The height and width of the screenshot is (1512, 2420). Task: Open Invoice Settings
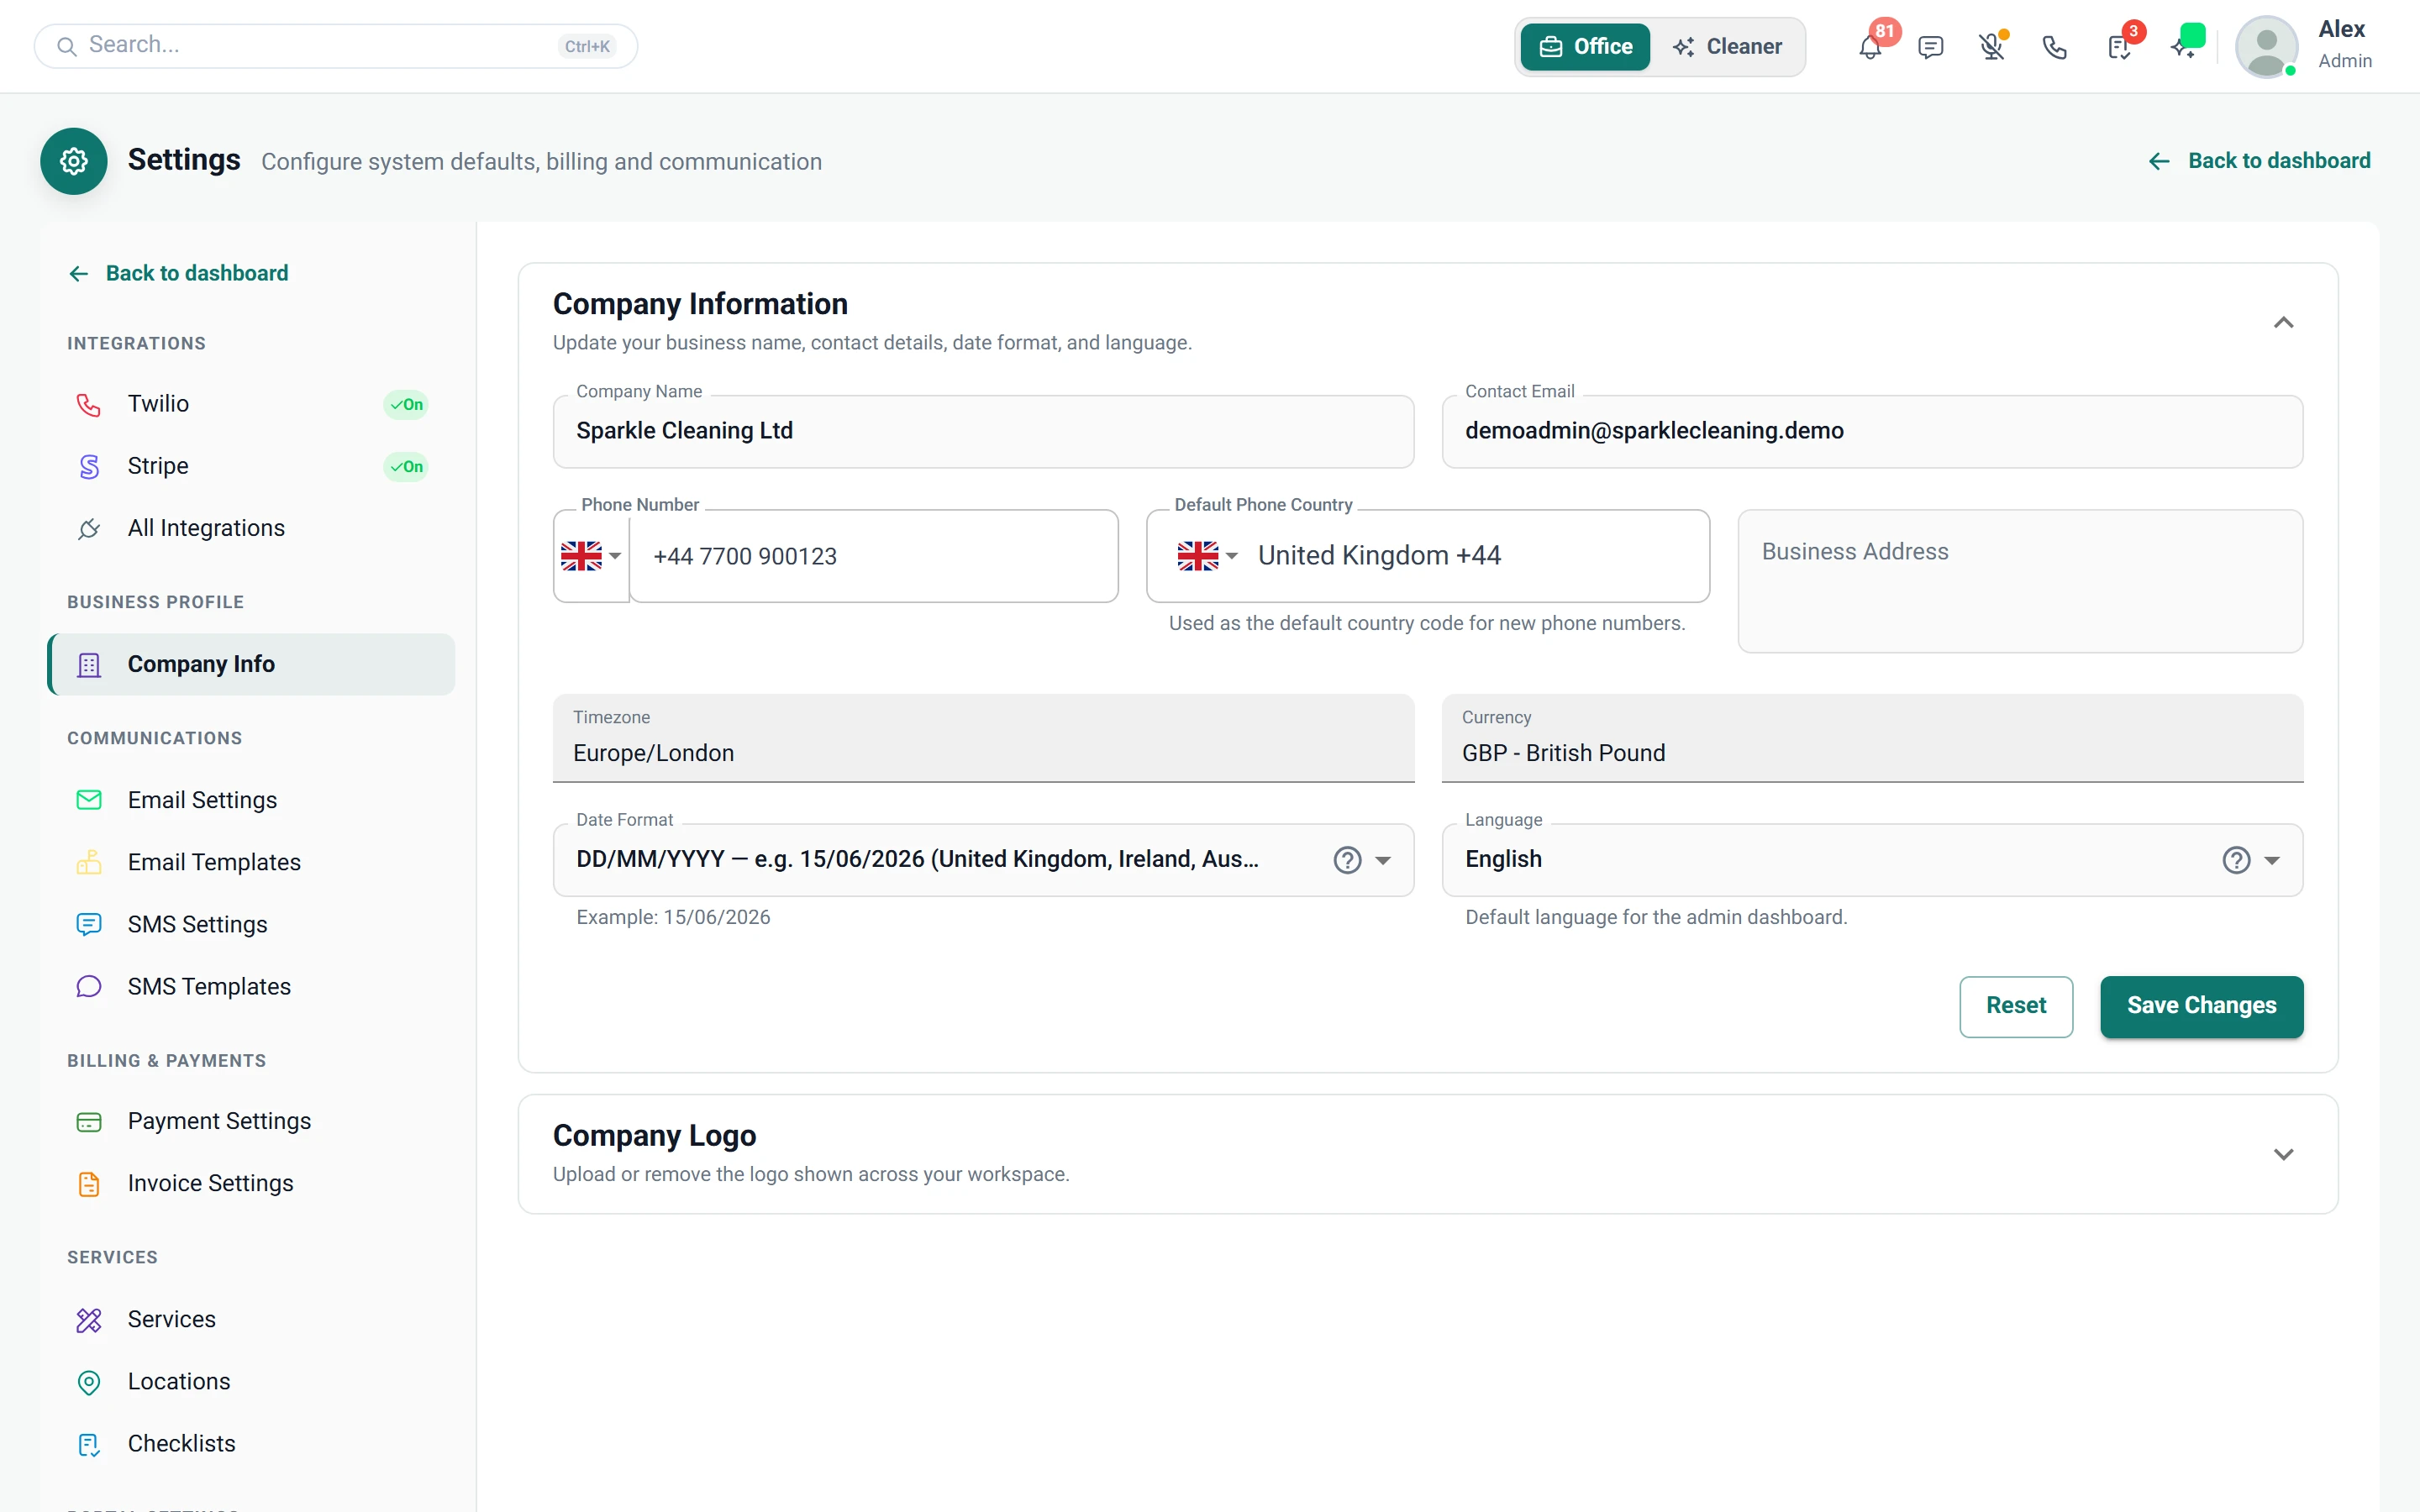click(251, 1183)
